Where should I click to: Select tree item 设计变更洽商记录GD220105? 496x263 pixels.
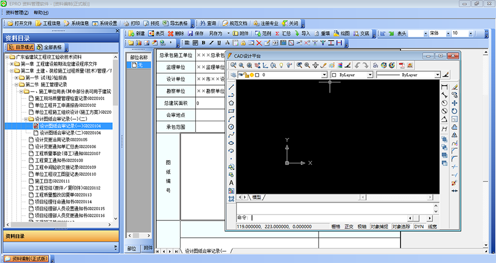point(61,140)
